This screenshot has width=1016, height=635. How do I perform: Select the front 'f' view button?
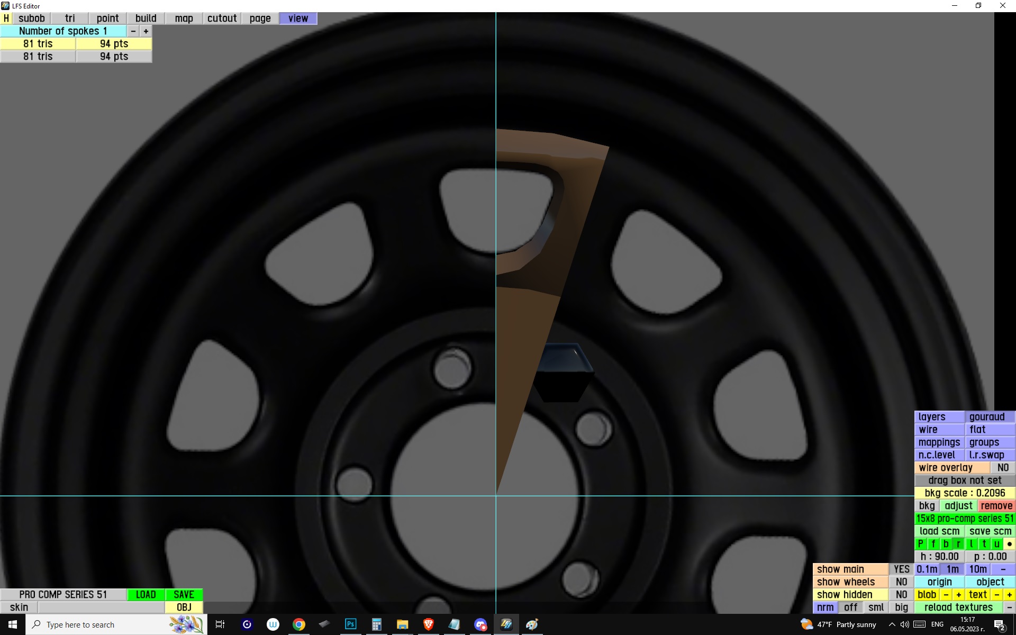coord(933,543)
